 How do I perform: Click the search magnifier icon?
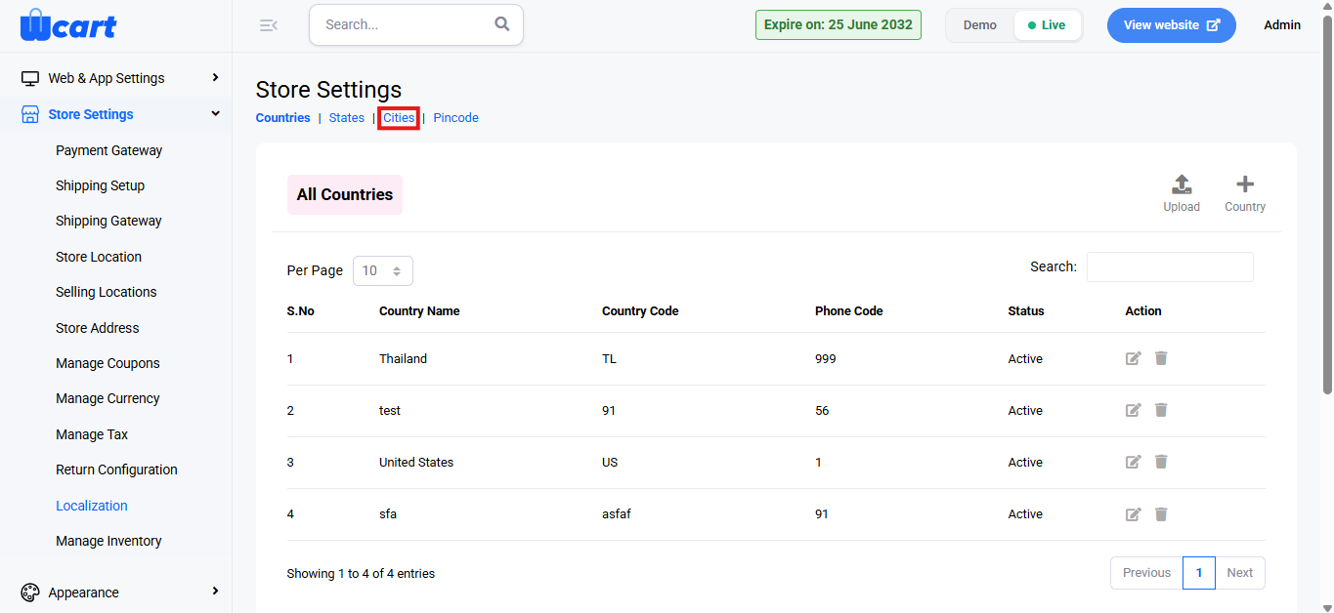pyautogui.click(x=502, y=24)
